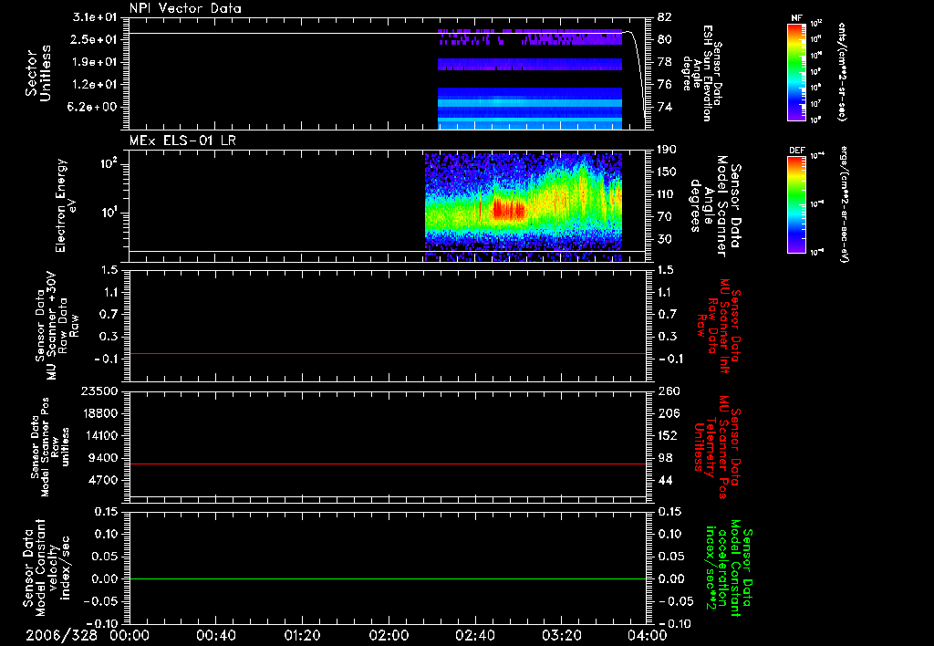The image size is (934, 646).
Task: Select the 'NPI Vector Data' panel title
Action: click(x=185, y=8)
